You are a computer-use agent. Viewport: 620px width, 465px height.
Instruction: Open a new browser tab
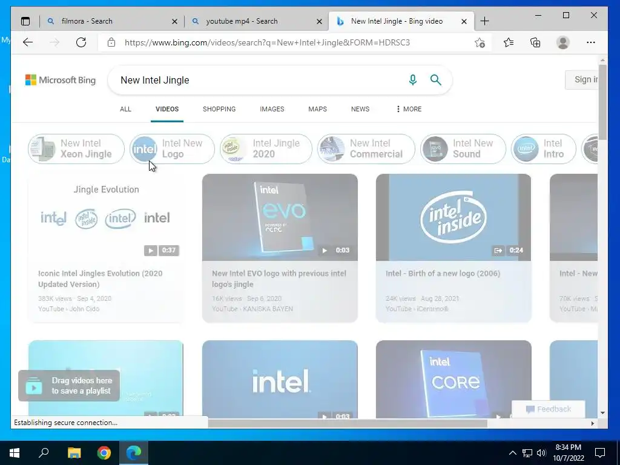click(485, 21)
